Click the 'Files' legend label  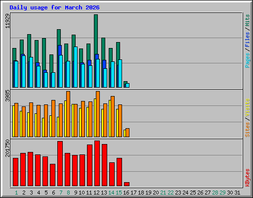pos(248,40)
